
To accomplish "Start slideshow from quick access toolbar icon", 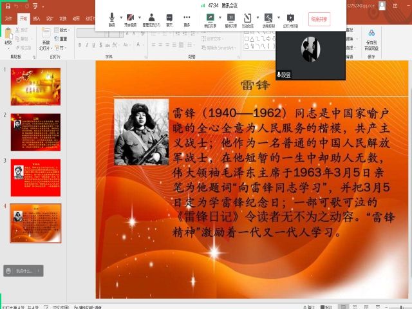I will [x=35, y=6].
